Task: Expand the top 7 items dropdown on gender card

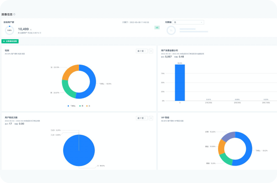Action: [142, 51]
